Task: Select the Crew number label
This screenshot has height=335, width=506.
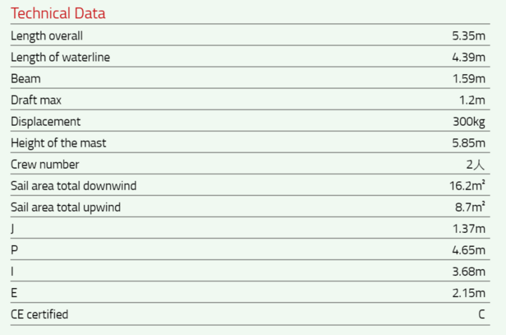Action: click(45, 165)
